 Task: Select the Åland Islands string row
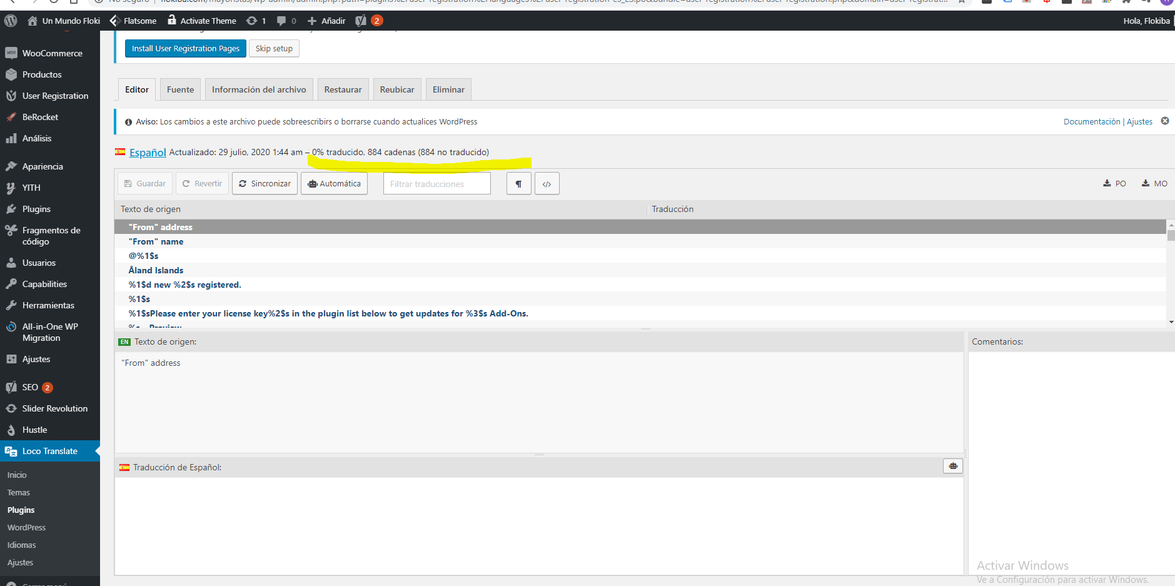tap(640, 270)
